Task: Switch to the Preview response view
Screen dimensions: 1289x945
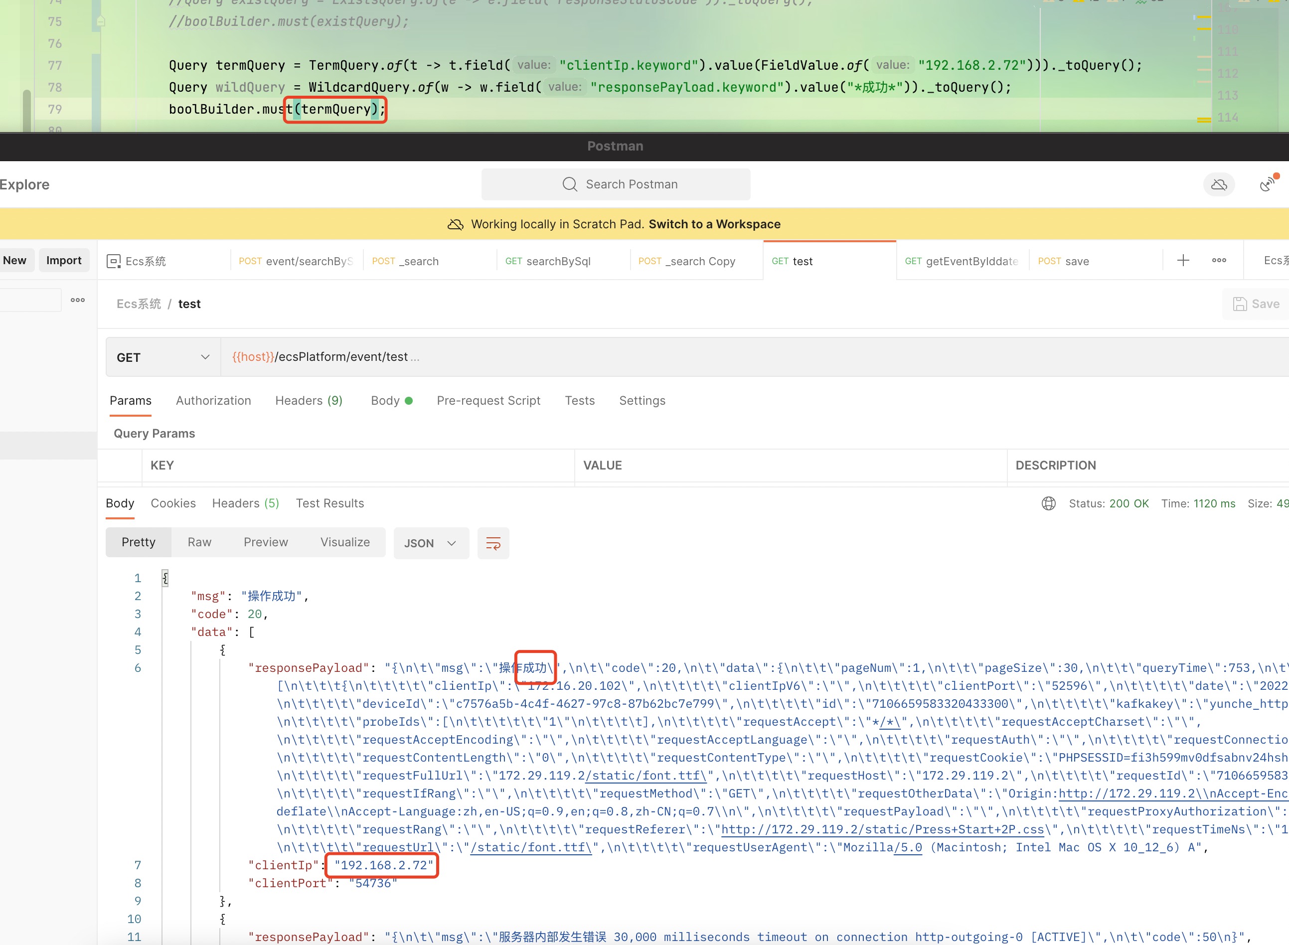Action: coord(266,542)
